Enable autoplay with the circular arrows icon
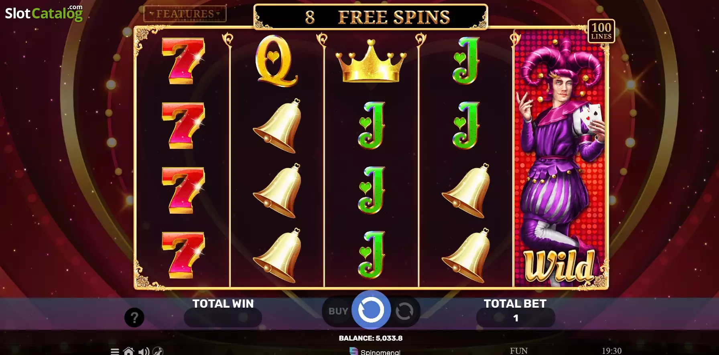The image size is (719, 355). [404, 311]
